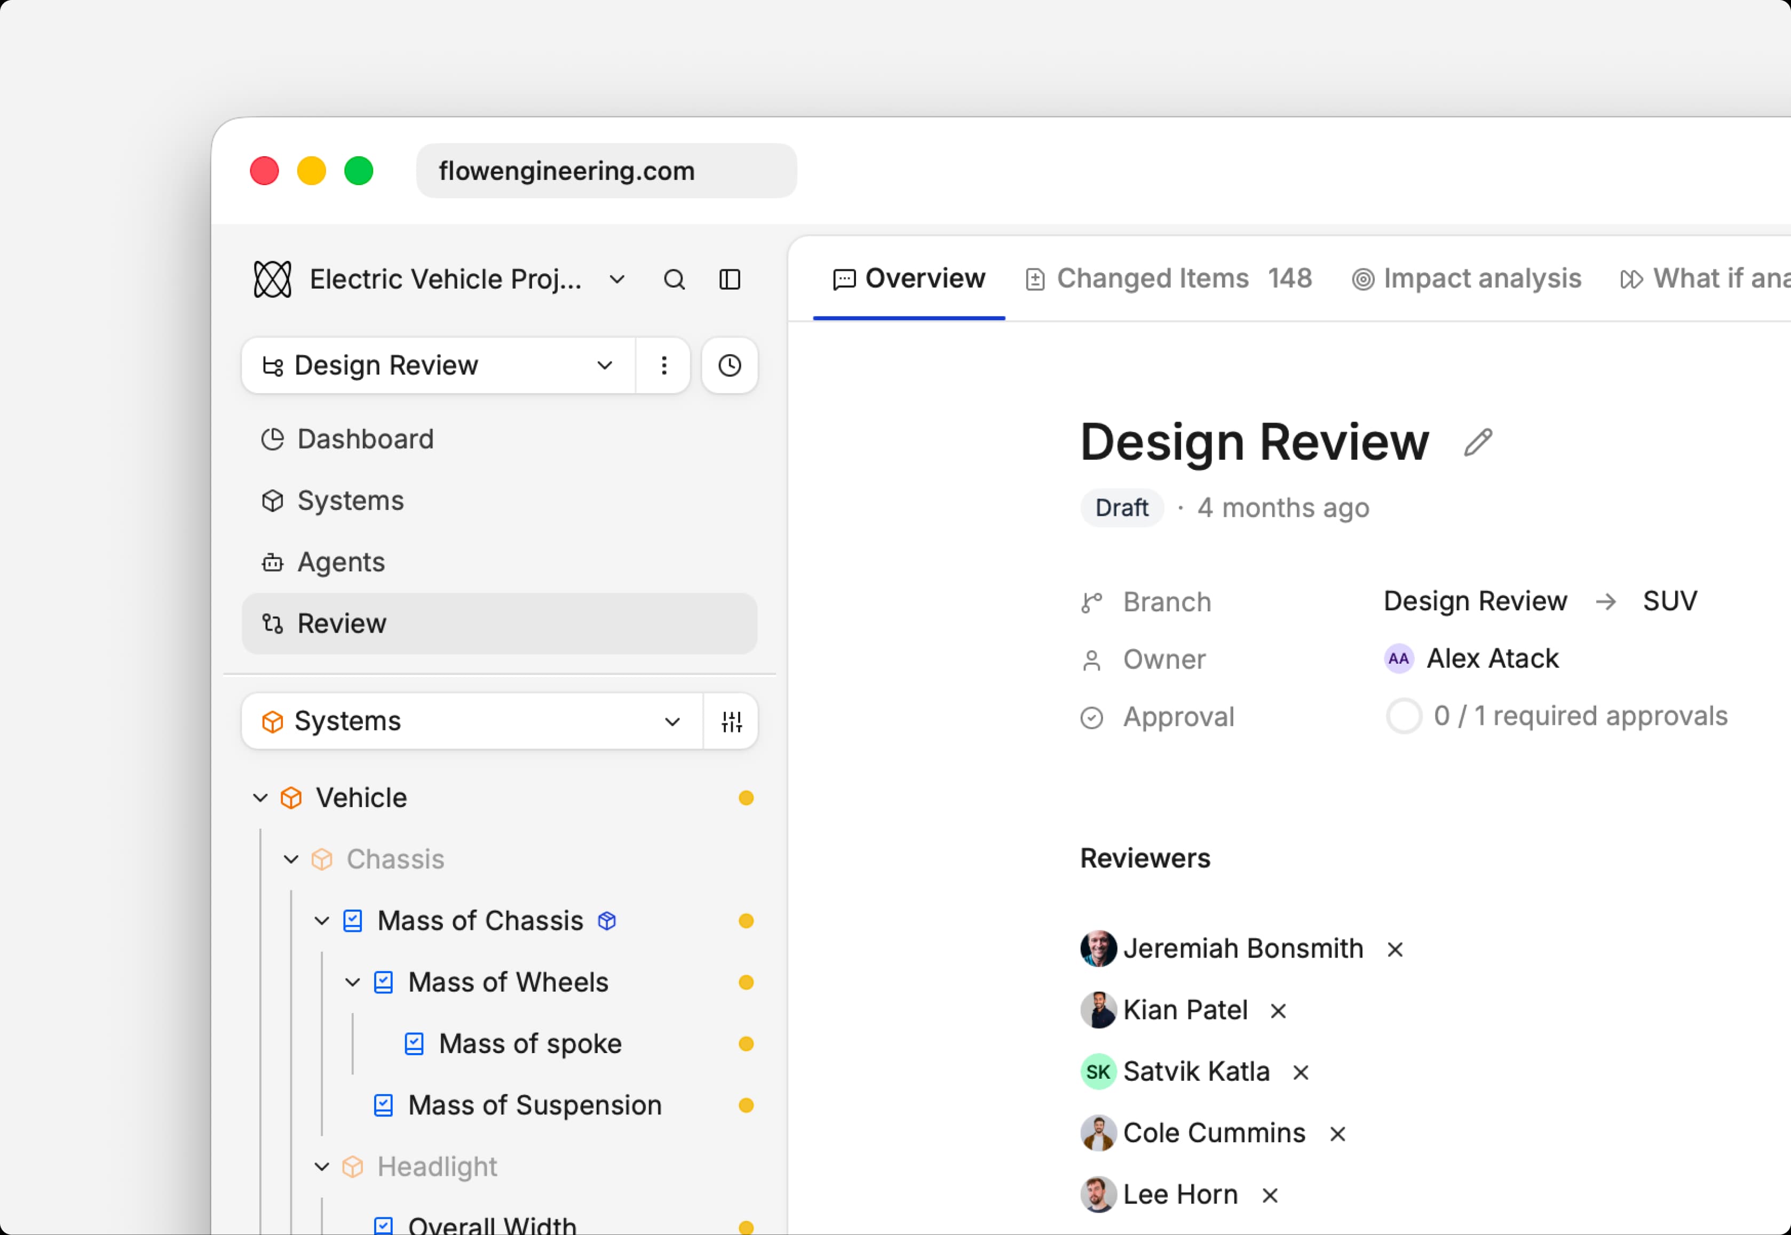
Task: Click the flowengineering.com address bar
Action: tap(606, 171)
